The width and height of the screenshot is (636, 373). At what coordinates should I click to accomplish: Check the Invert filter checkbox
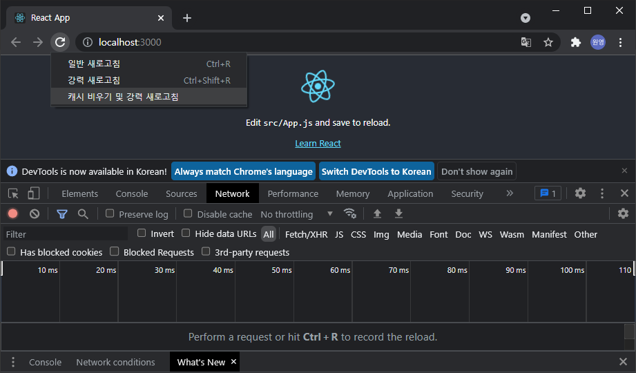click(141, 233)
